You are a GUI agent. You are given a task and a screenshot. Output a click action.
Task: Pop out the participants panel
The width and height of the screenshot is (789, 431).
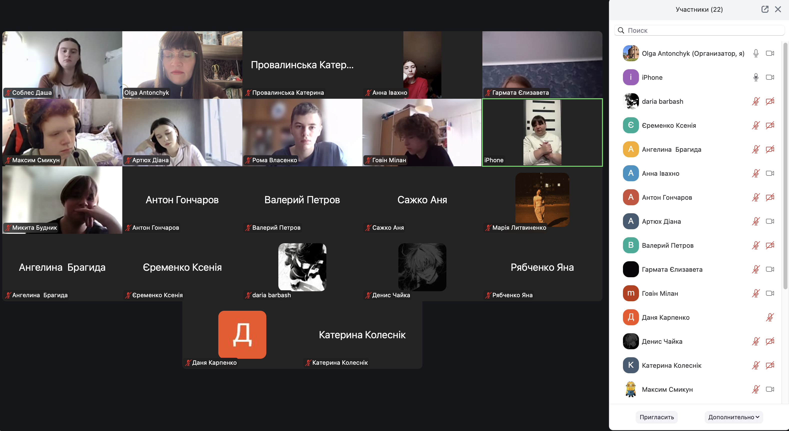coord(764,9)
